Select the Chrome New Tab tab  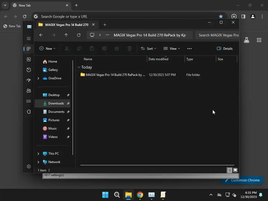[x=41, y=5]
